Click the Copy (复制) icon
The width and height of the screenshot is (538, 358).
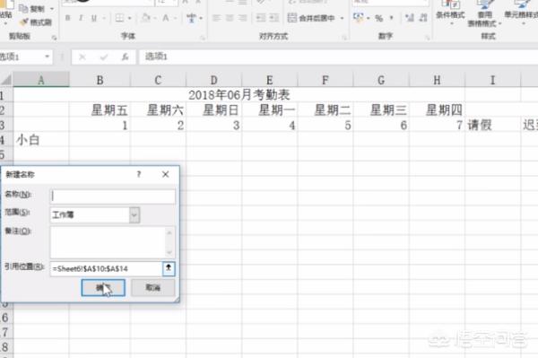click(x=23, y=8)
